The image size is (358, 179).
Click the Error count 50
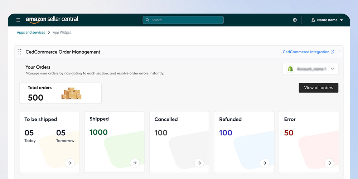point(289,133)
